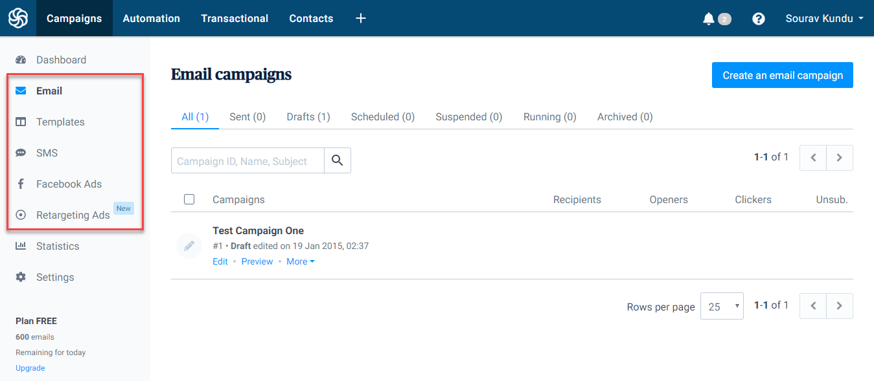Viewport: 874px width, 381px height.
Task: Focus the Campaign ID, Name, Subject search field
Action: (x=247, y=160)
